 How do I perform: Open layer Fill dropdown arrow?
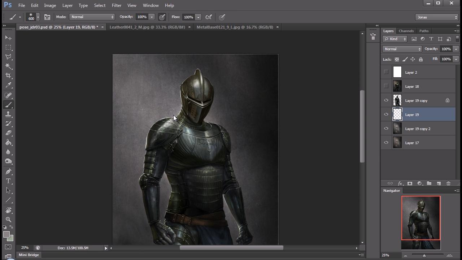point(456,59)
